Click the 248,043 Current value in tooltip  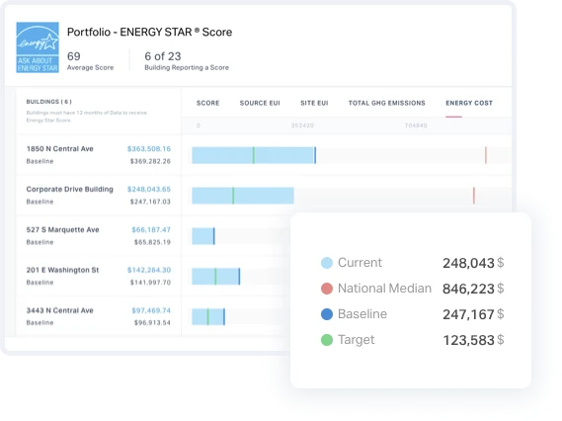click(468, 263)
